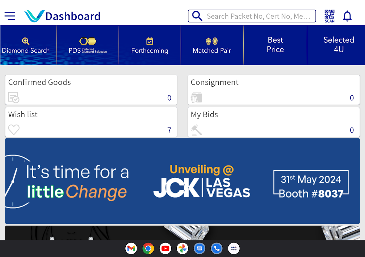Viewport: 365px width, 257px height.
Task: Tap the app logo beside Dashboard
Action: click(x=34, y=16)
